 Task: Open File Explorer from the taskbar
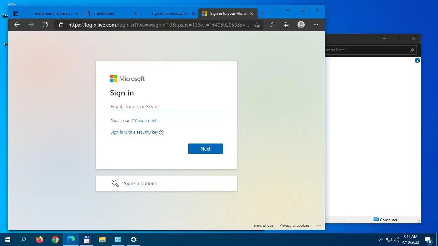(x=102, y=239)
